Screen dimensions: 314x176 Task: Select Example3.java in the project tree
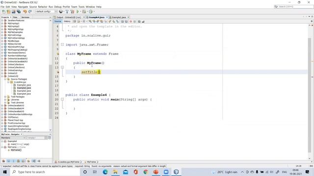coord(24,91)
